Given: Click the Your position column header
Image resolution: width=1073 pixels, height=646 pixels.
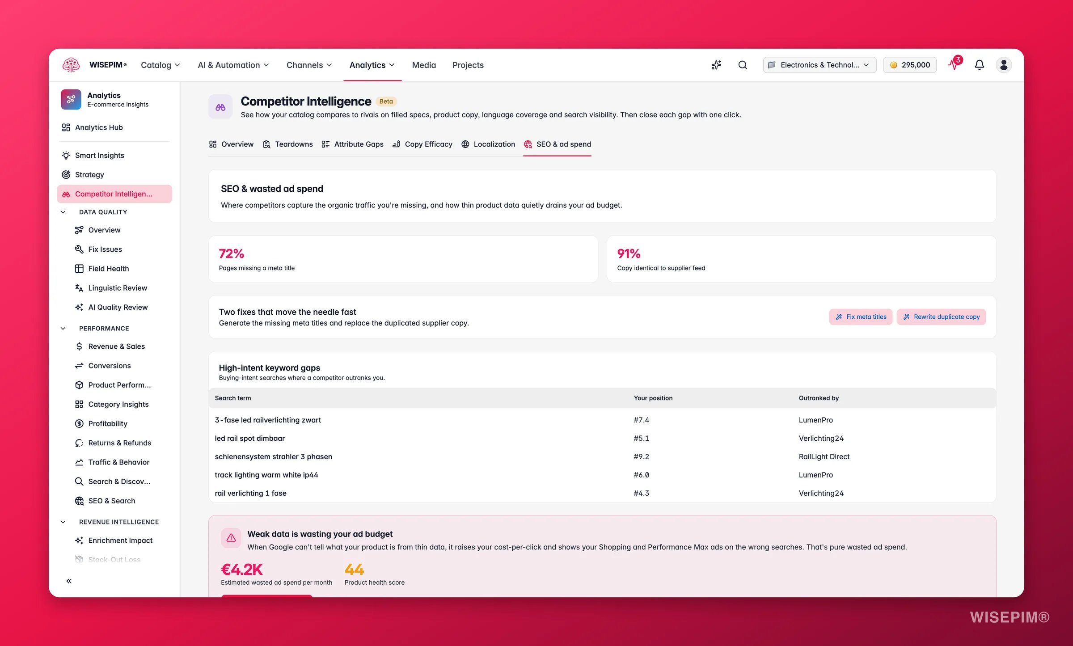Looking at the screenshot, I should pos(653,398).
